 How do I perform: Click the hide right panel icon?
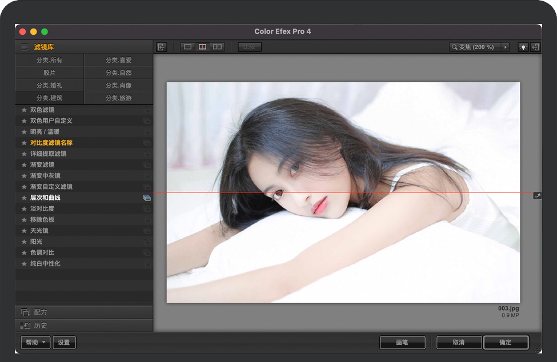point(536,47)
